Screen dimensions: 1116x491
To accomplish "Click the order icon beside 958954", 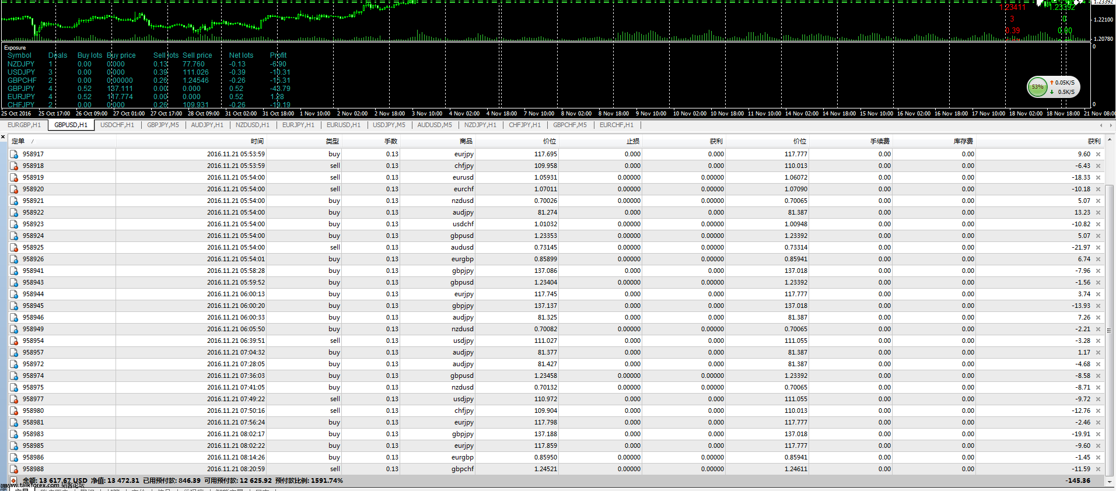I will pyautogui.click(x=13, y=341).
